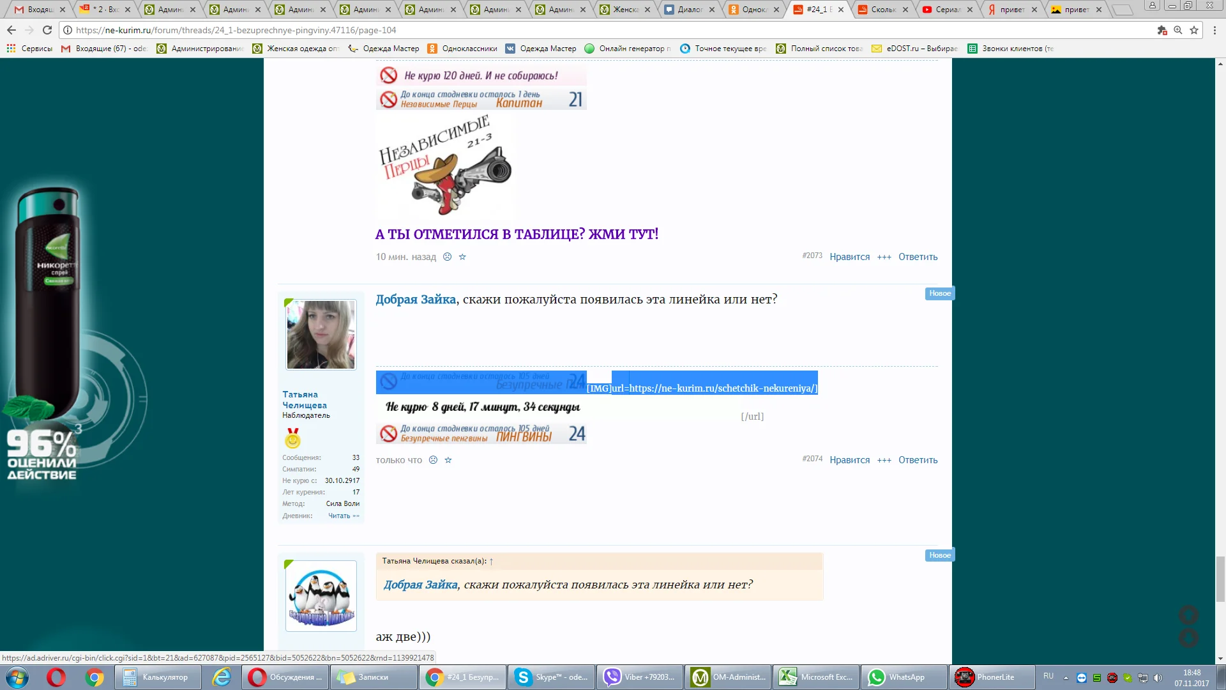Open the А ТЫ ОТМЕТИЛСЯ В ТАБЛИЦЕ link
The width and height of the screenshot is (1226, 690).
click(x=517, y=234)
